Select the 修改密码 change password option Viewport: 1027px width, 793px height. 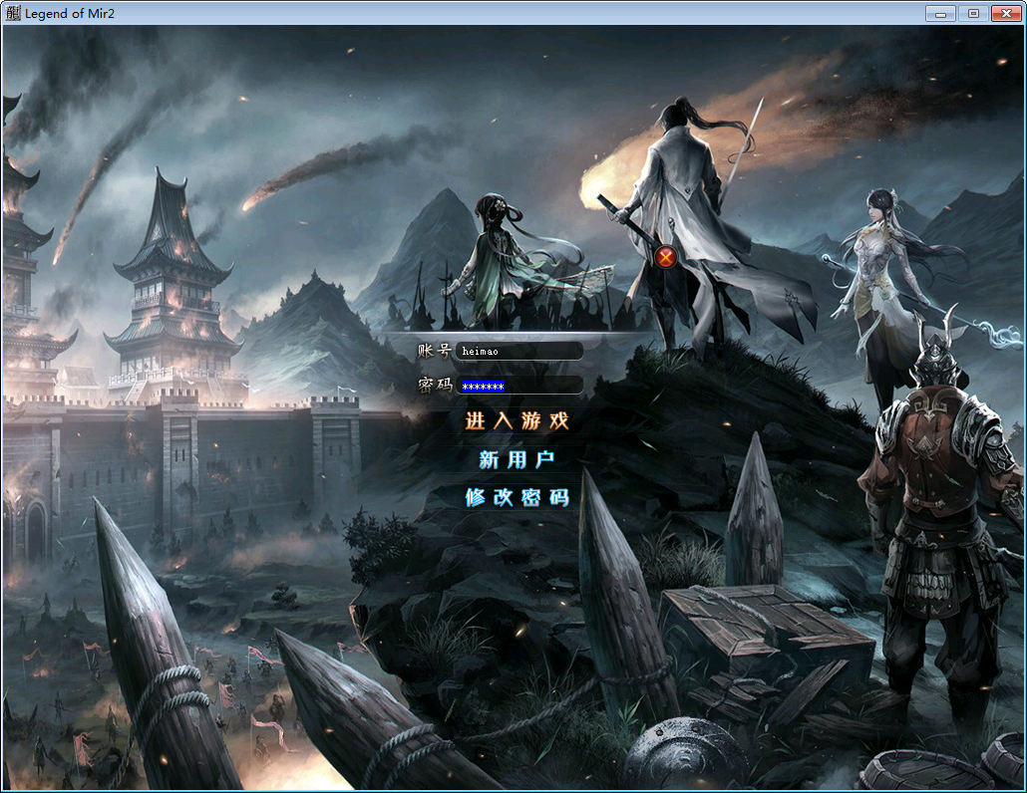[x=516, y=497]
